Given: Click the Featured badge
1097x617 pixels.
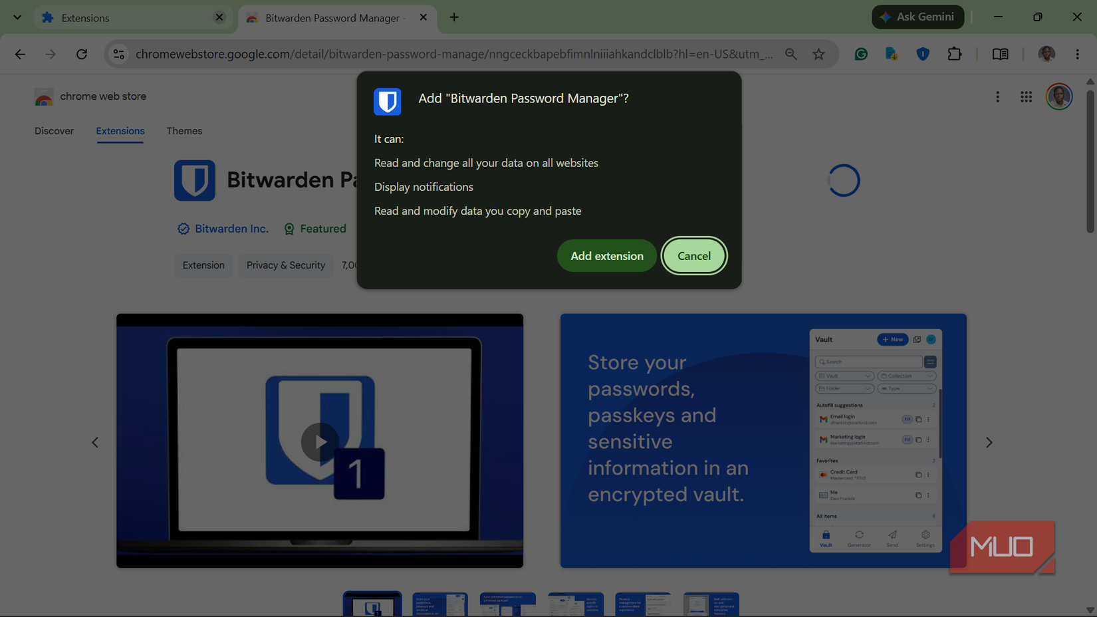Looking at the screenshot, I should pyautogui.click(x=315, y=229).
